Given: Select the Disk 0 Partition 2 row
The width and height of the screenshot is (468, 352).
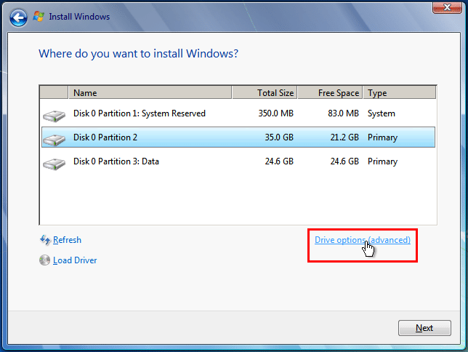Looking at the screenshot, I should 238,137.
